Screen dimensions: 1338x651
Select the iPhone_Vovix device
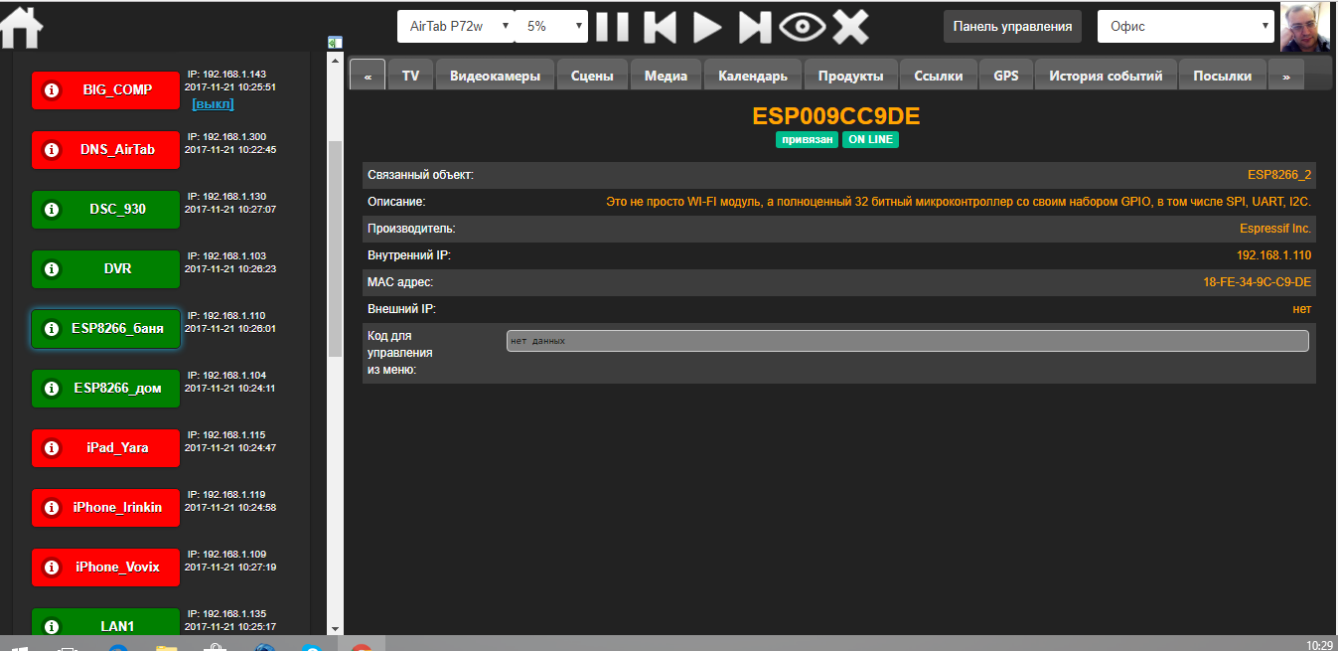106,567
